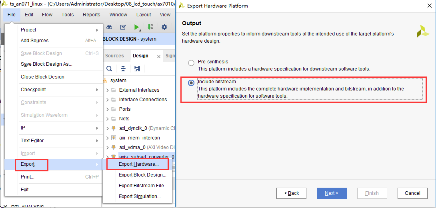Viewport: 436px width, 208px height.
Task: Click the Export menu entry
Action: [x=54, y=164]
